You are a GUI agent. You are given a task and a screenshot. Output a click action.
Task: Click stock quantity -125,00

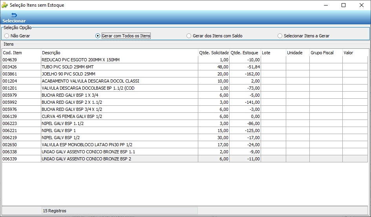[252, 131]
